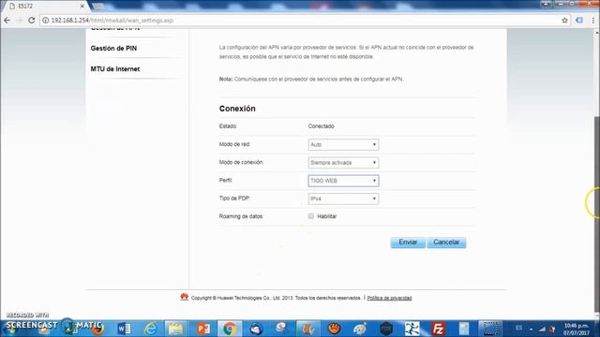Switch to Chrome on the taskbar
The width and height of the screenshot is (600, 337).
coord(230,329)
